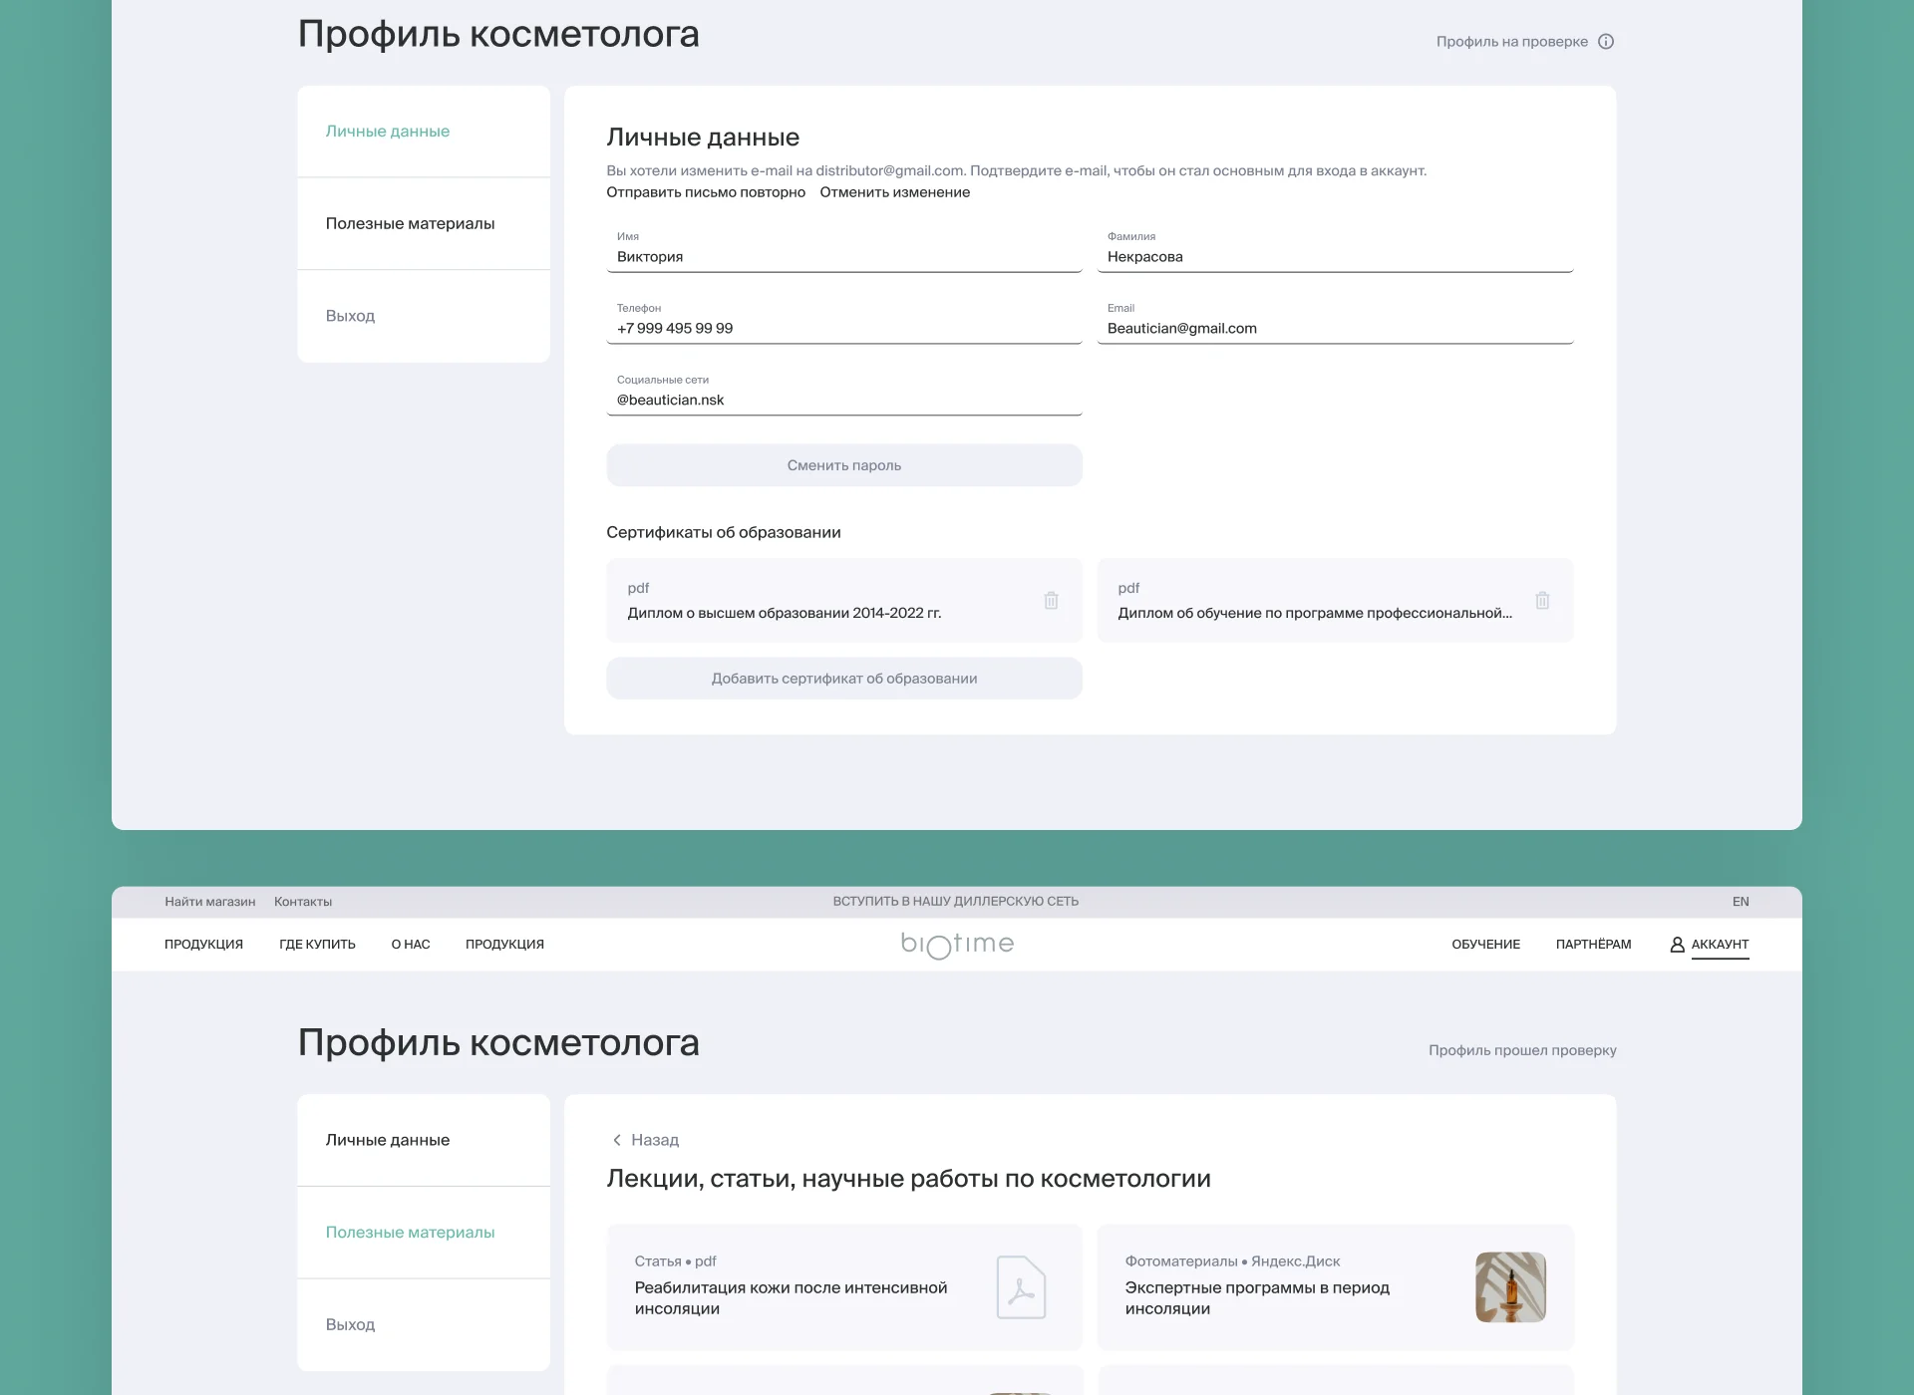Click 'ВСТУПИТЬ В НАШУ ДИЛЛЕРСКУЮ СЕТЬ' link
The height and width of the screenshot is (1395, 1914).
pyautogui.click(x=956, y=902)
